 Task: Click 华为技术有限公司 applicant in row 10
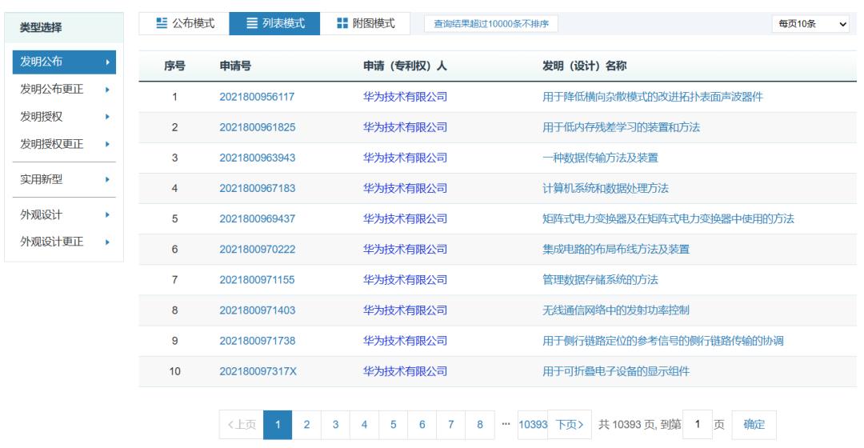click(405, 371)
